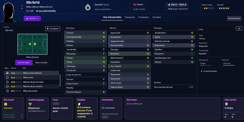Screen dimensions: 244x122
Task: Click the icon button in Infos panel header
Action: [239, 28]
